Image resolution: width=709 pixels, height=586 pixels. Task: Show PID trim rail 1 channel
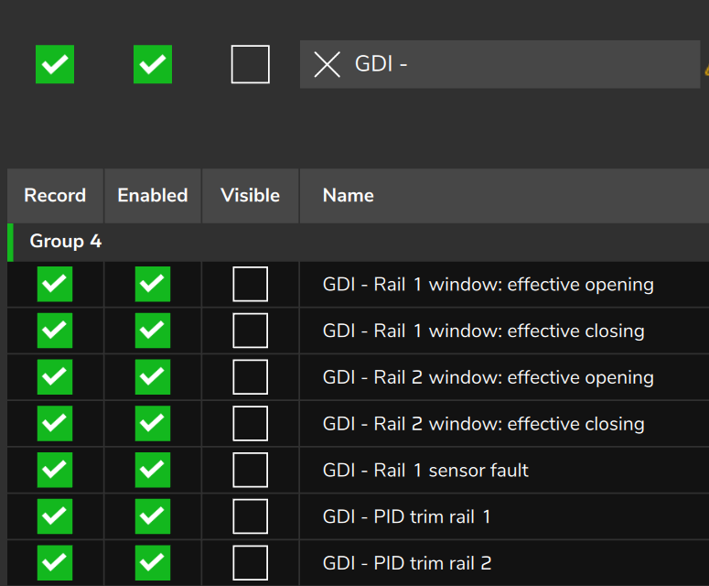(x=250, y=516)
